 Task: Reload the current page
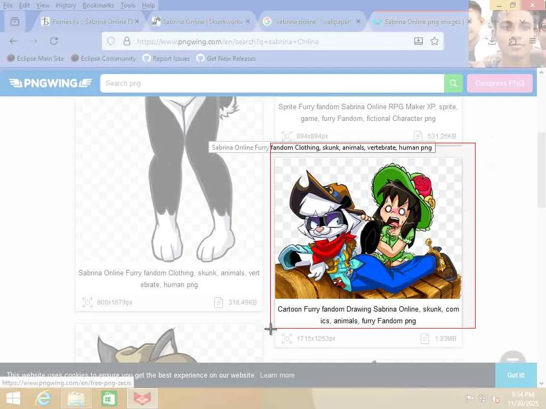tap(54, 42)
